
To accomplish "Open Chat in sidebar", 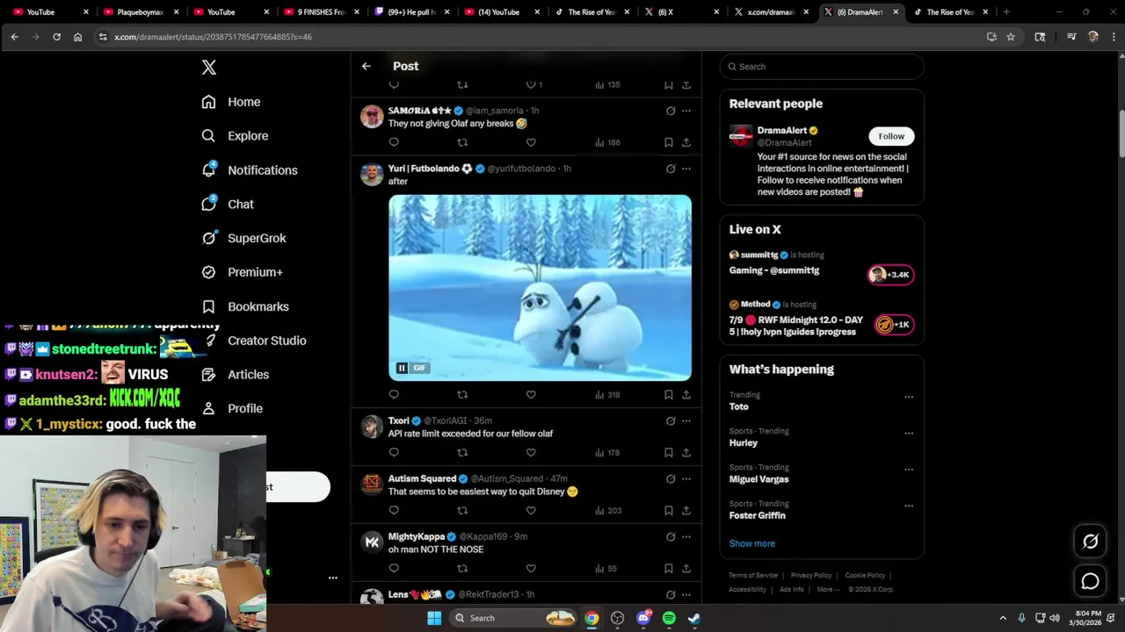I will [x=228, y=204].
